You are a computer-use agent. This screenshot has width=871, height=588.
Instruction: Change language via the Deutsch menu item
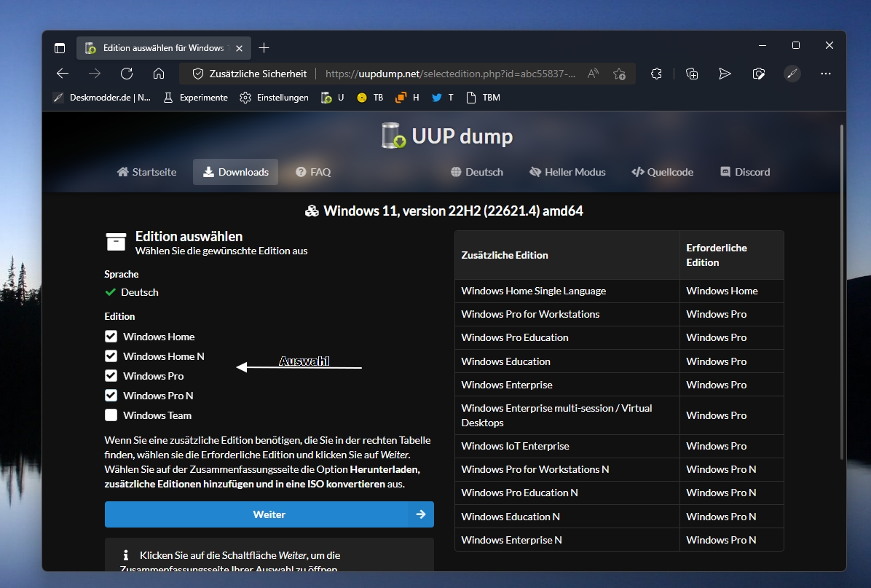[x=477, y=172]
